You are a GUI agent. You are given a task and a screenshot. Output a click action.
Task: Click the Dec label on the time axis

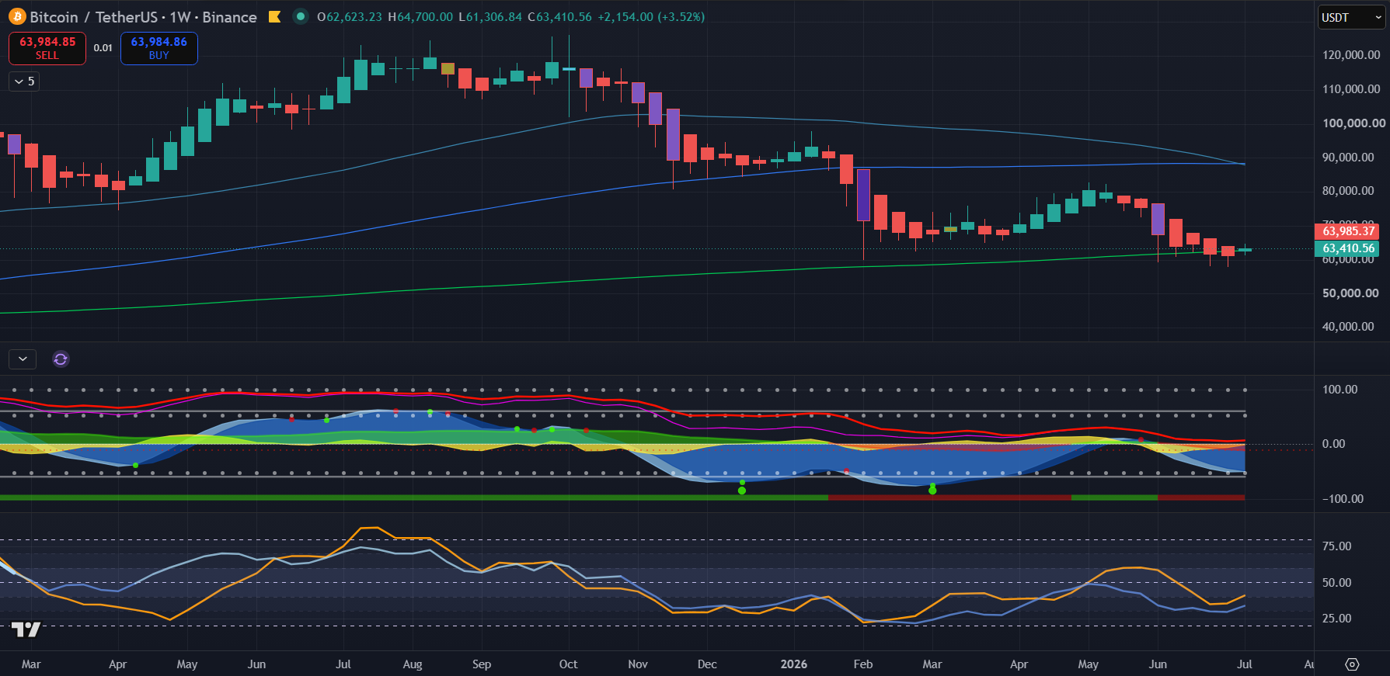707,664
